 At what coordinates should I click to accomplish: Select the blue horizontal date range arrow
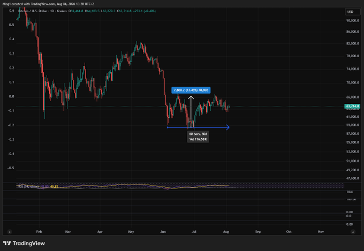198,127
